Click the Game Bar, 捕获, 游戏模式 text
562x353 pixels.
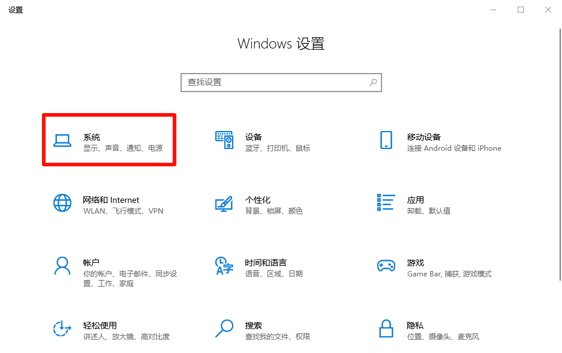[449, 274]
